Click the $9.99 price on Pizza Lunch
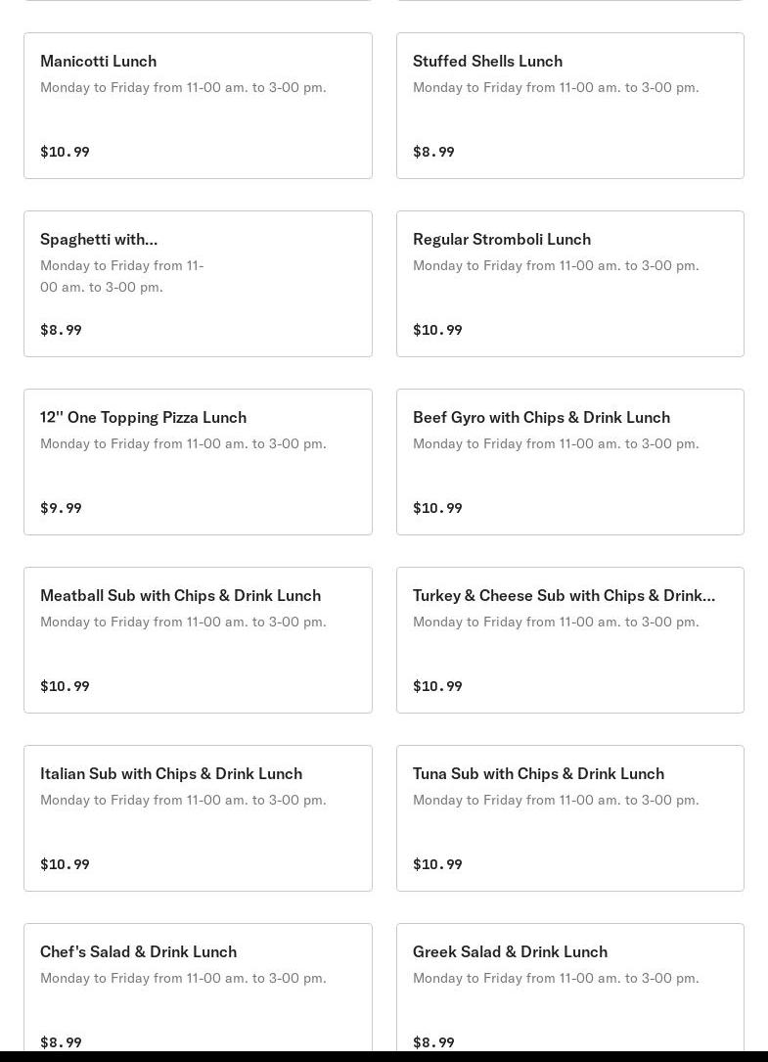Viewport: 768px width, 1062px height. [x=61, y=508]
